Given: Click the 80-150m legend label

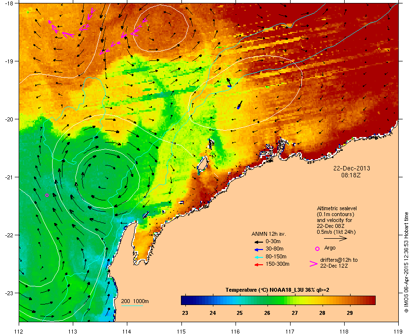Looking at the screenshot, I should (x=276, y=256).
